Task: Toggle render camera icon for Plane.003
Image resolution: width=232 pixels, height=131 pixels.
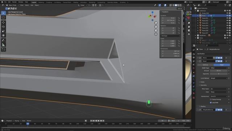Action: (x=229, y=23)
